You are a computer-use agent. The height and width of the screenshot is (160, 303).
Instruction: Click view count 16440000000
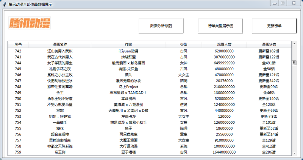click(x=224, y=152)
